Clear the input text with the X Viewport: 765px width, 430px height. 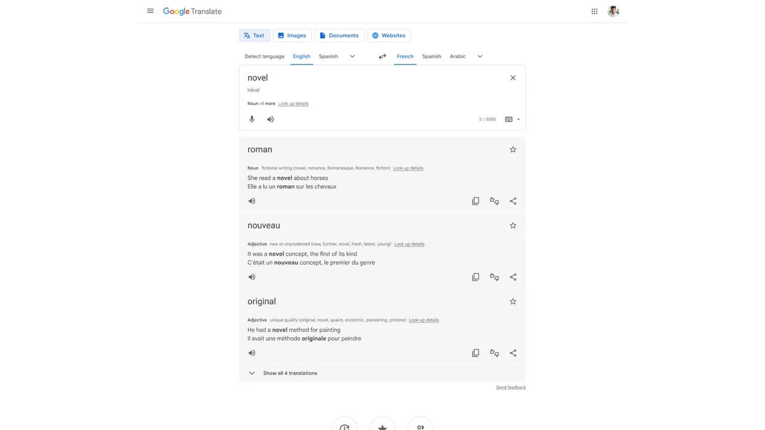click(513, 78)
